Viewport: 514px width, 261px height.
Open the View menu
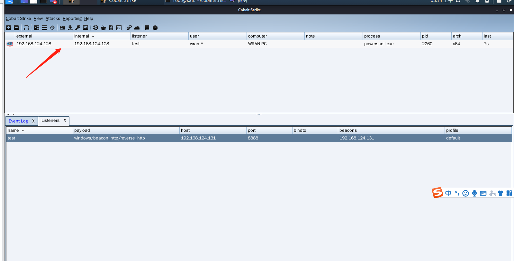pos(38,19)
